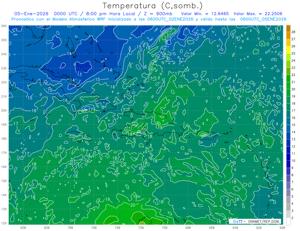Image resolution: width=300 pixels, height=231 pixels.
Task: Click the "25N" latitude axis label
Action: [x=3, y=40]
